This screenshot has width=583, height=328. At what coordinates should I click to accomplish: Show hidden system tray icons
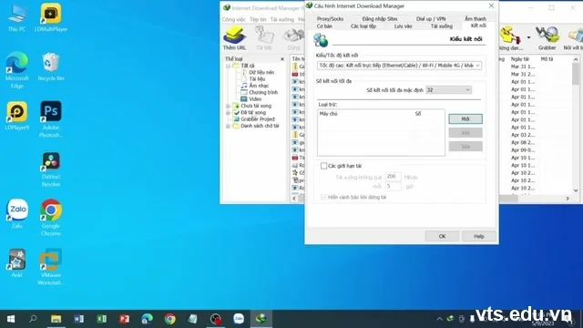pyautogui.click(x=439, y=319)
